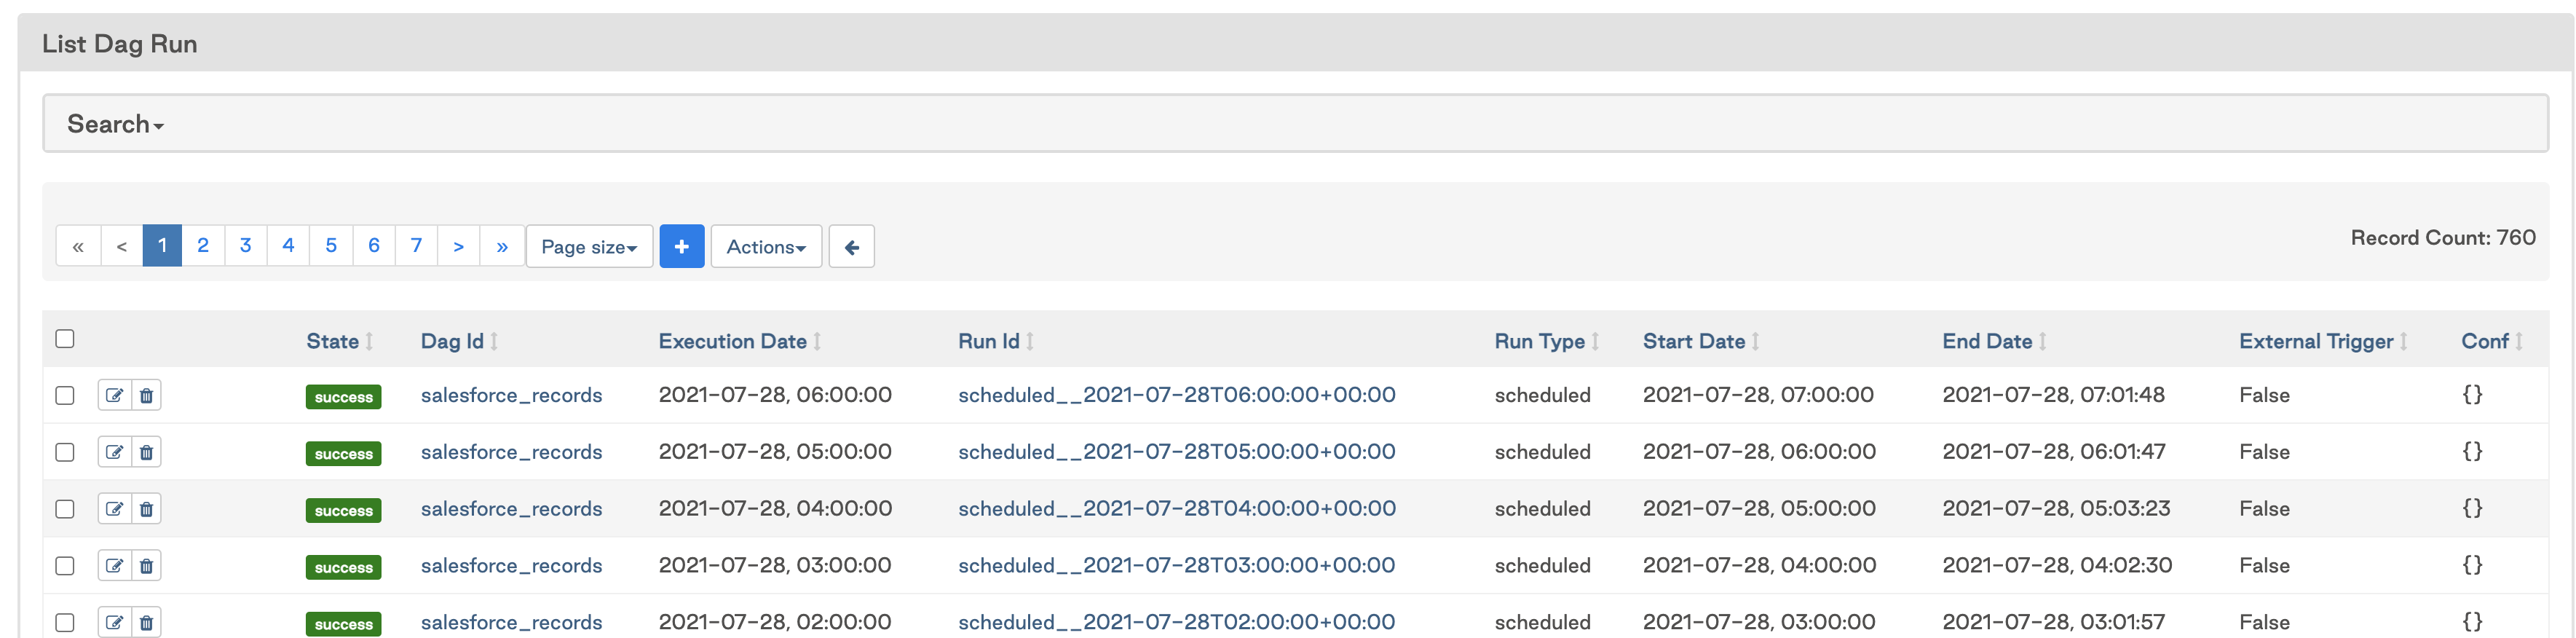Open the Search dropdown
This screenshot has width=2576, height=638.
tap(114, 123)
